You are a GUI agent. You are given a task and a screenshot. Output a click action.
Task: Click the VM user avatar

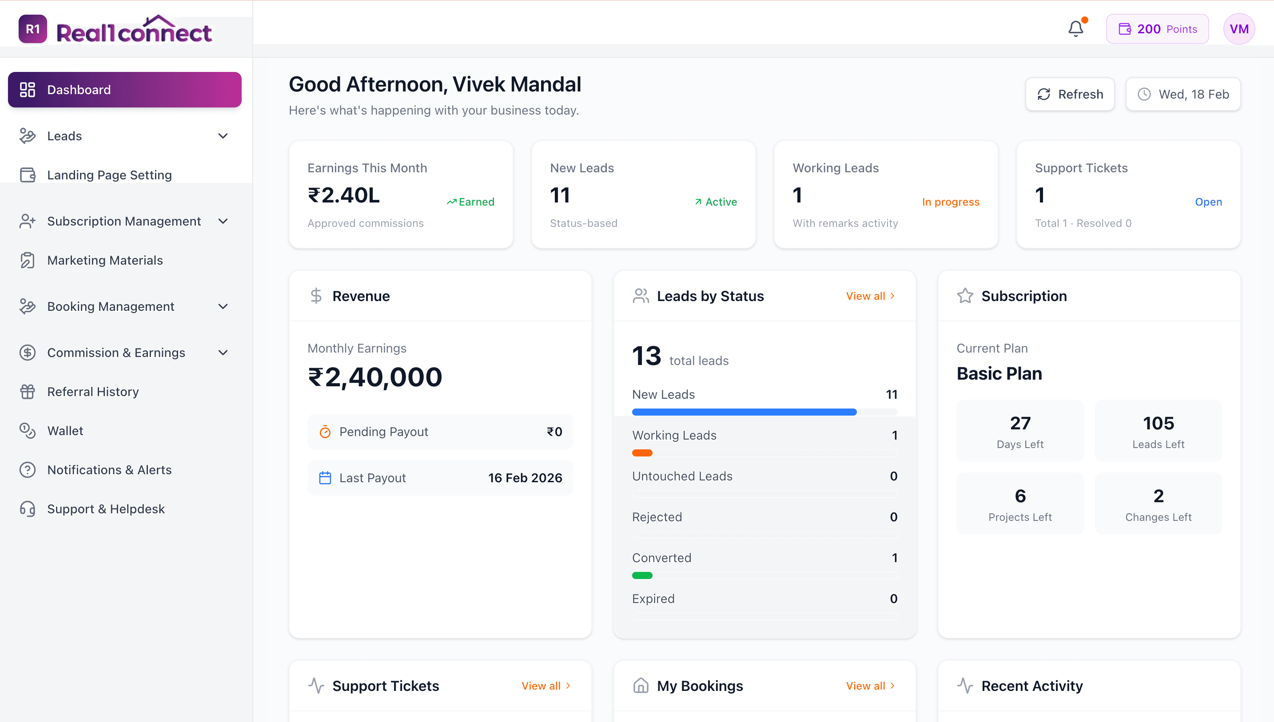tap(1239, 29)
